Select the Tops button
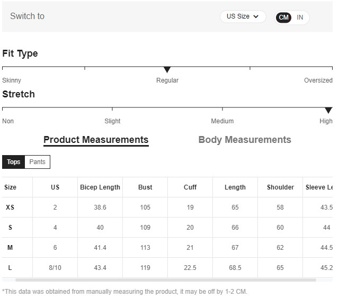This screenshot has width=348, height=307. [14, 162]
